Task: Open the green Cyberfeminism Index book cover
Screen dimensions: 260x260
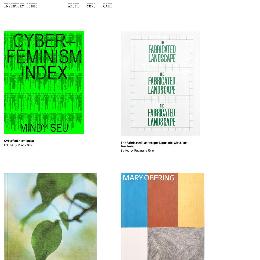Action: [x=44, y=82]
